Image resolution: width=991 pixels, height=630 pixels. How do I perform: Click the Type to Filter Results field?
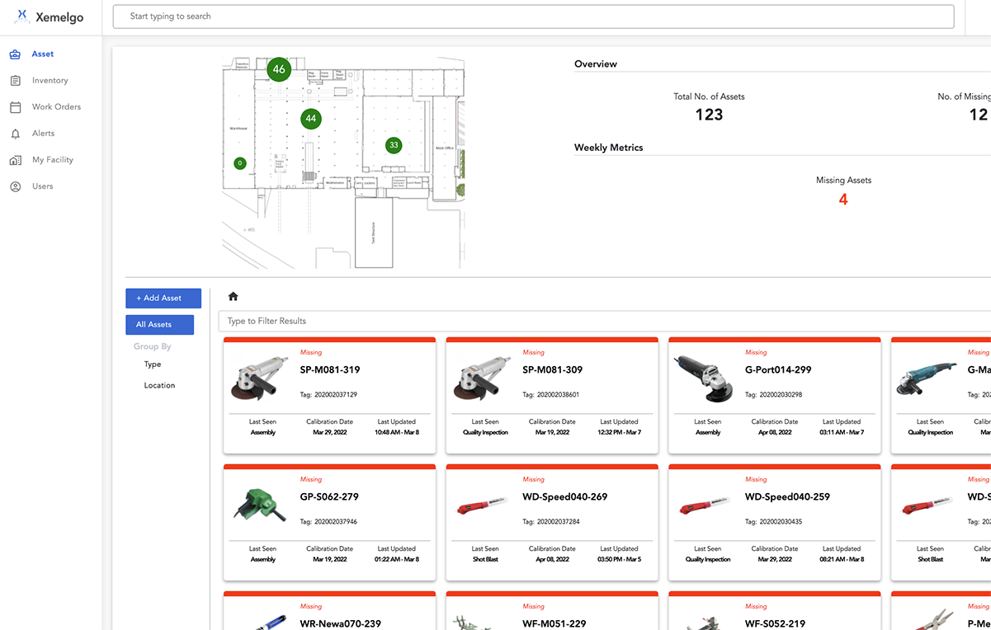[602, 321]
